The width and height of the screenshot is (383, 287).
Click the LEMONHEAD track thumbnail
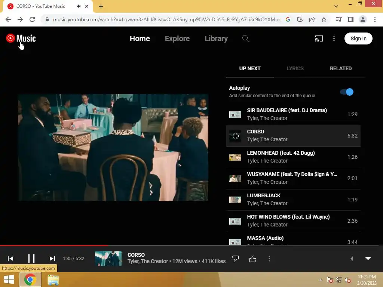(x=235, y=157)
